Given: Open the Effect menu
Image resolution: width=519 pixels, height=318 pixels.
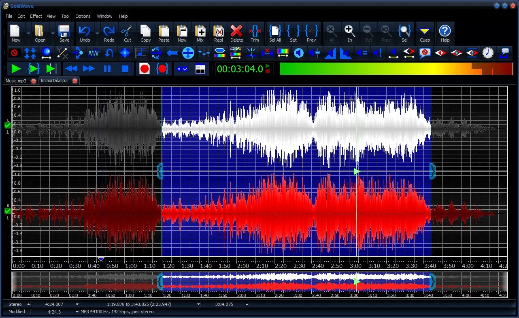Looking at the screenshot, I should click(36, 16).
